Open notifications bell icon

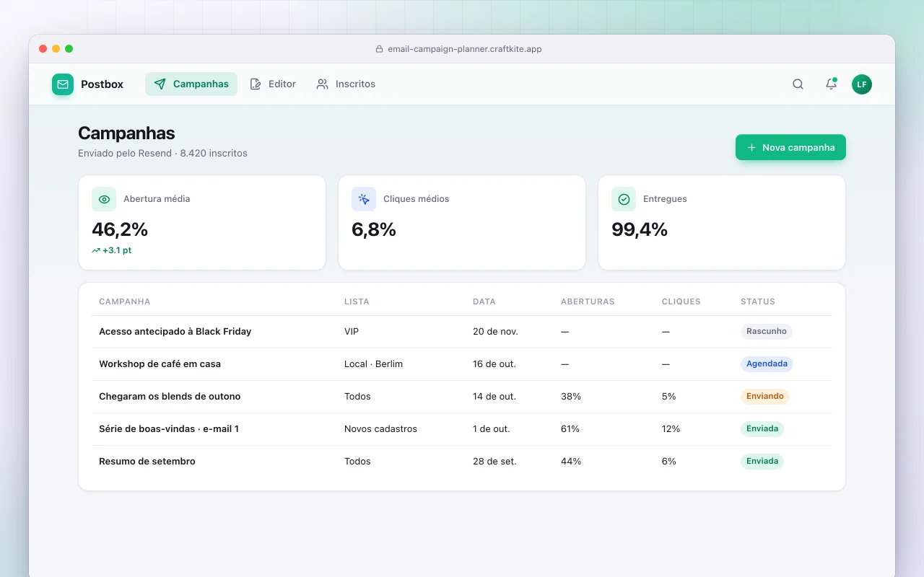click(x=831, y=84)
